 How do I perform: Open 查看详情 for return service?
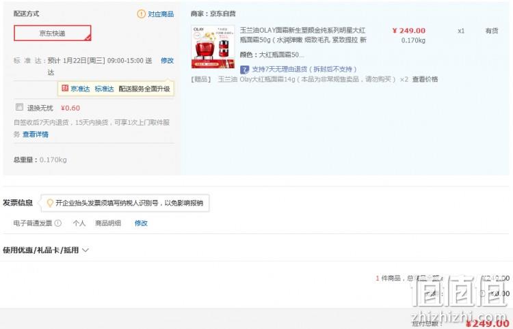click(x=36, y=134)
